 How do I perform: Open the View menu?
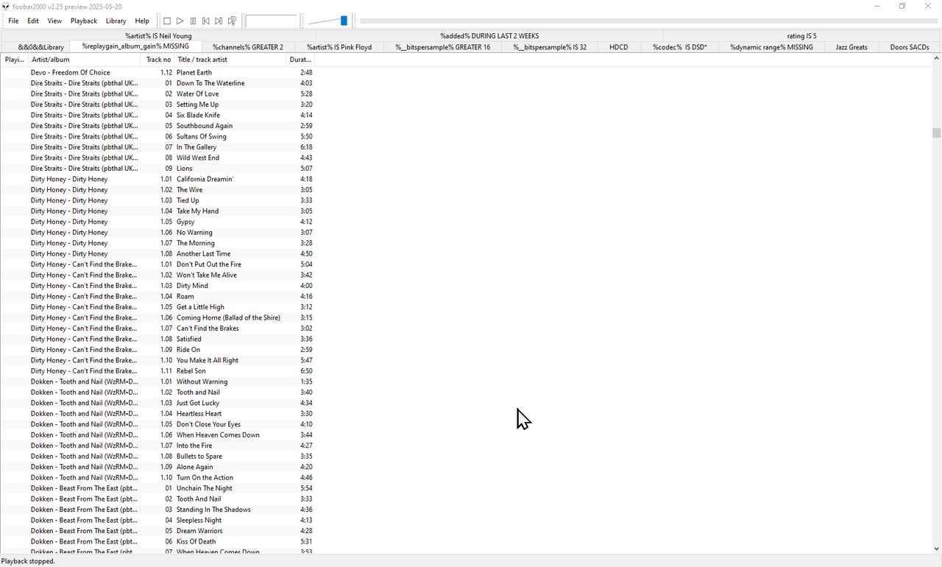[54, 21]
